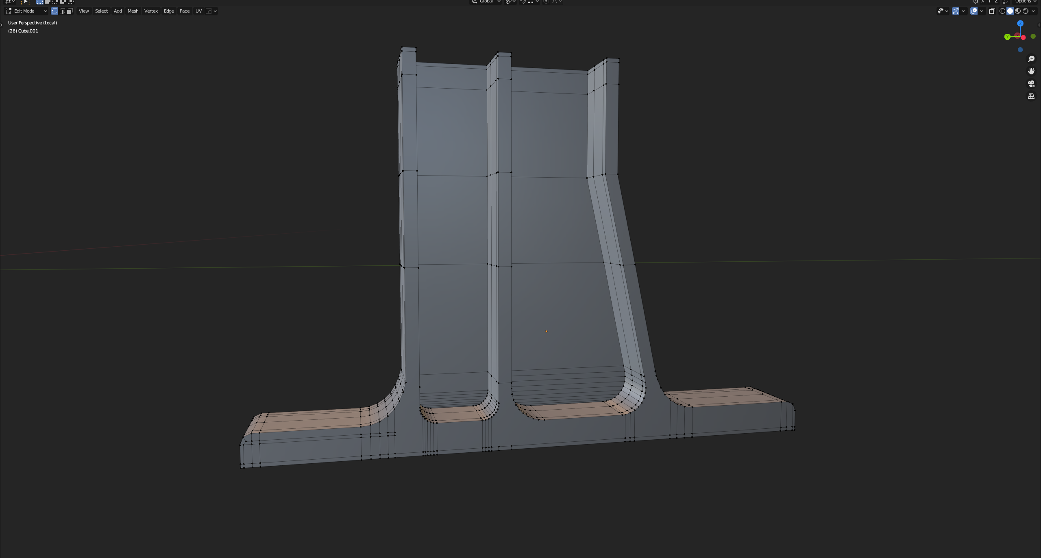Toggle X-Ray mode in the header
The width and height of the screenshot is (1041, 558).
(992, 11)
